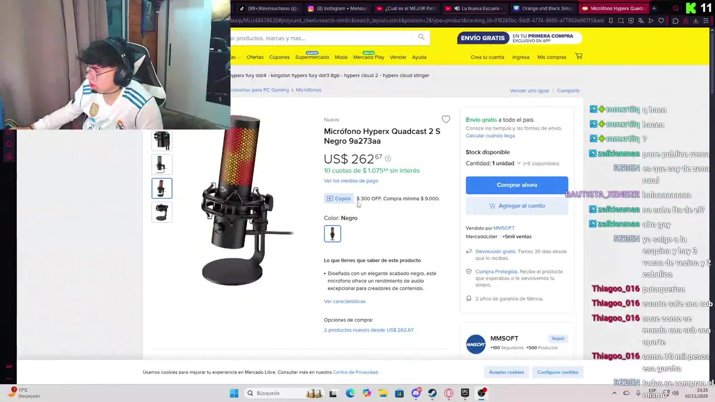Open Cupones menu item
The width and height of the screenshot is (715, 402).
pos(279,57)
